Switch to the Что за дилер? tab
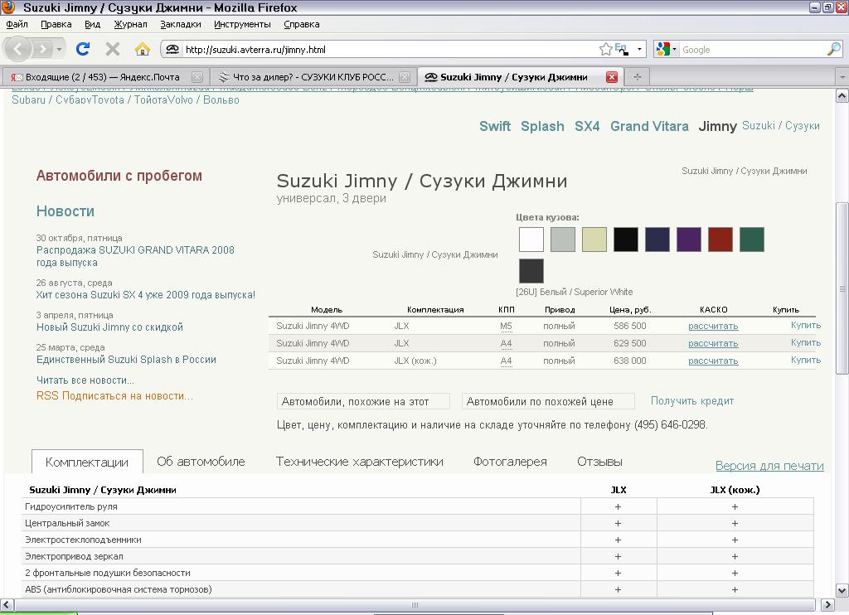The width and height of the screenshot is (849, 615). pos(312,77)
